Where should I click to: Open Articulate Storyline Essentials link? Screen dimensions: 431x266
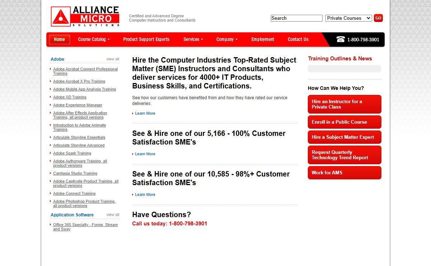(x=79, y=137)
